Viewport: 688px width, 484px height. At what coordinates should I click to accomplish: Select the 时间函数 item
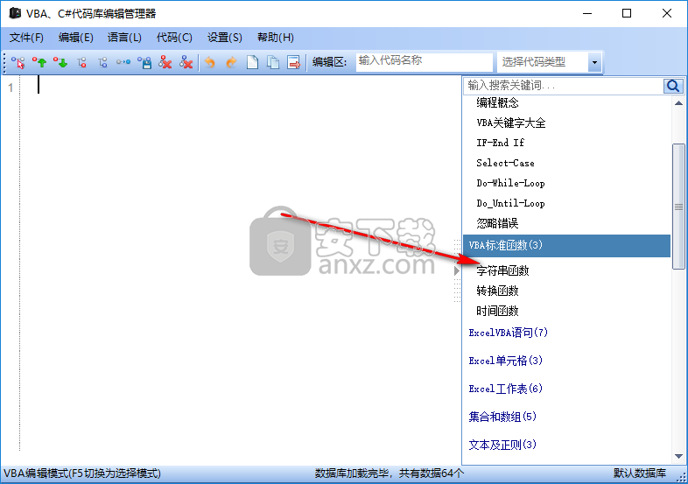point(497,311)
